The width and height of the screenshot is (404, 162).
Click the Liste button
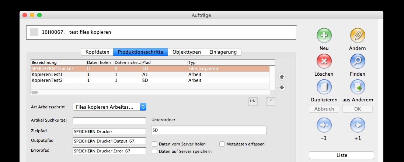(341, 155)
